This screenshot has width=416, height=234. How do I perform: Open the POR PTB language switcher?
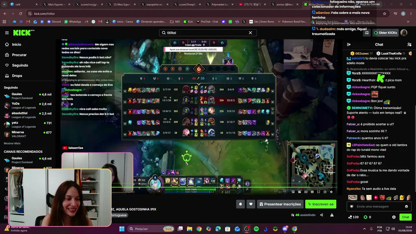tap(380, 229)
